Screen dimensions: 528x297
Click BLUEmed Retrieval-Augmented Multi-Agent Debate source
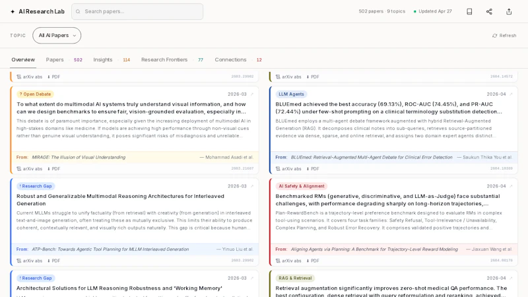pos(372,157)
